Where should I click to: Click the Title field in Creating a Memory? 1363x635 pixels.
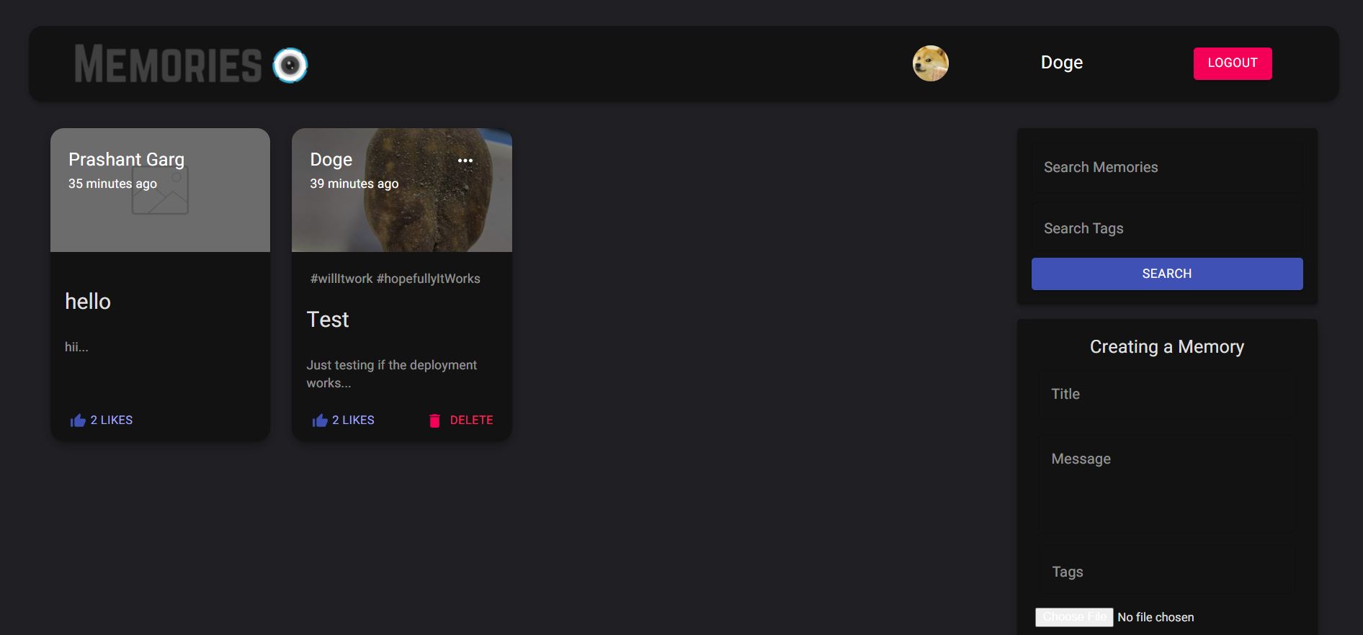tap(1166, 394)
